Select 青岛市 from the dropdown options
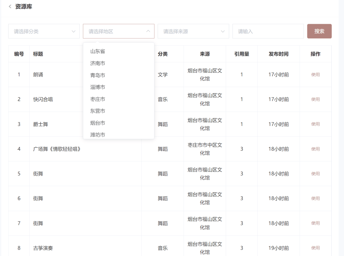This screenshot has height=256, width=344. tap(98, 75)
